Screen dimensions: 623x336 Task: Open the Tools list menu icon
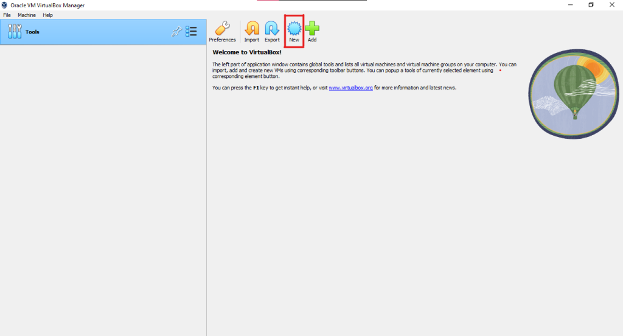pos(191,32)
